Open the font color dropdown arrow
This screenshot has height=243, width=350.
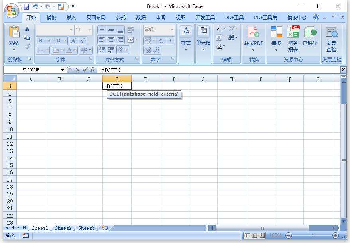pos(75,50)
